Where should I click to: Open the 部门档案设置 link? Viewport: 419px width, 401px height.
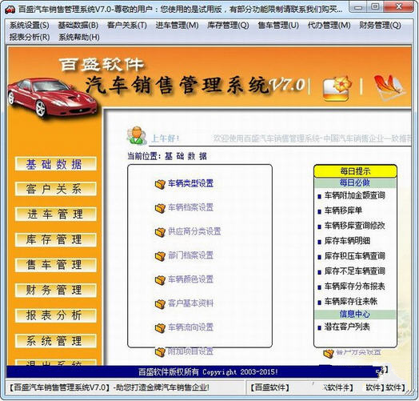click(190, 255)
